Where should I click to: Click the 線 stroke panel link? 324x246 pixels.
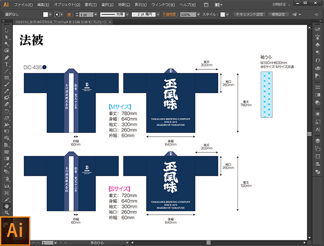pos(70,15)
